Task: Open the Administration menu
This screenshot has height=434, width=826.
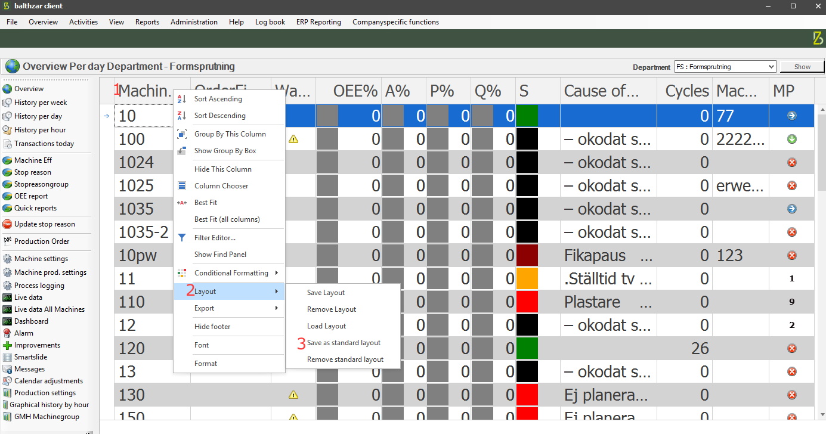Action: coord(194,22)
